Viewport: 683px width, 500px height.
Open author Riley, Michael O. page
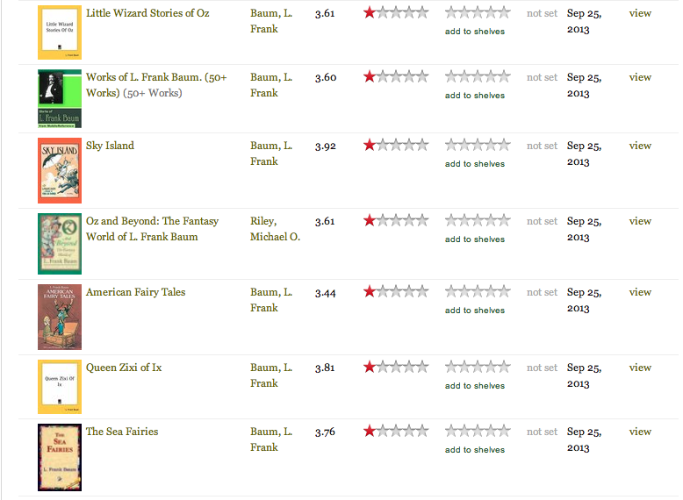275,229
